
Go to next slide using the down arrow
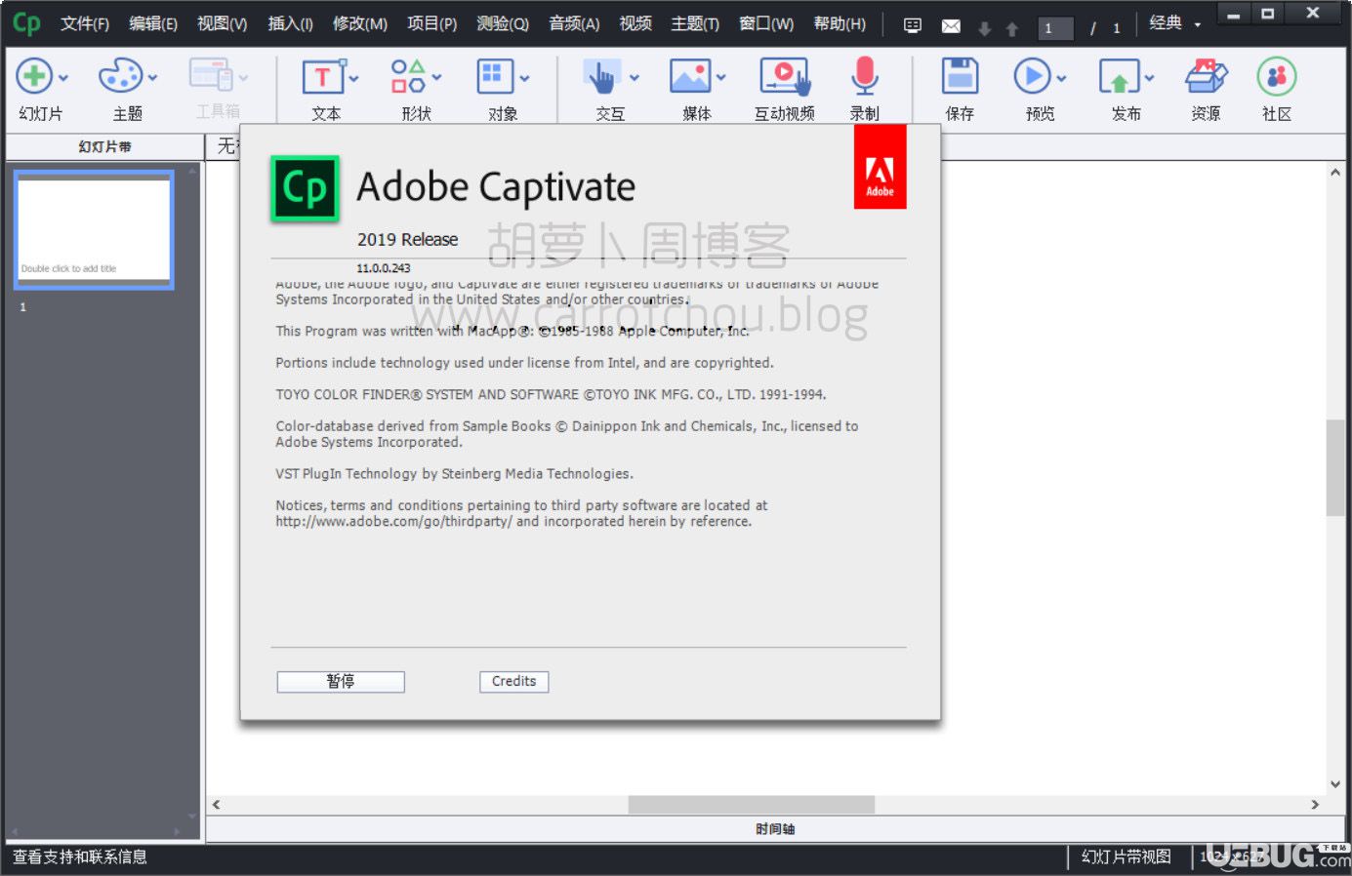pyautogui.click(x=985, y=29)
